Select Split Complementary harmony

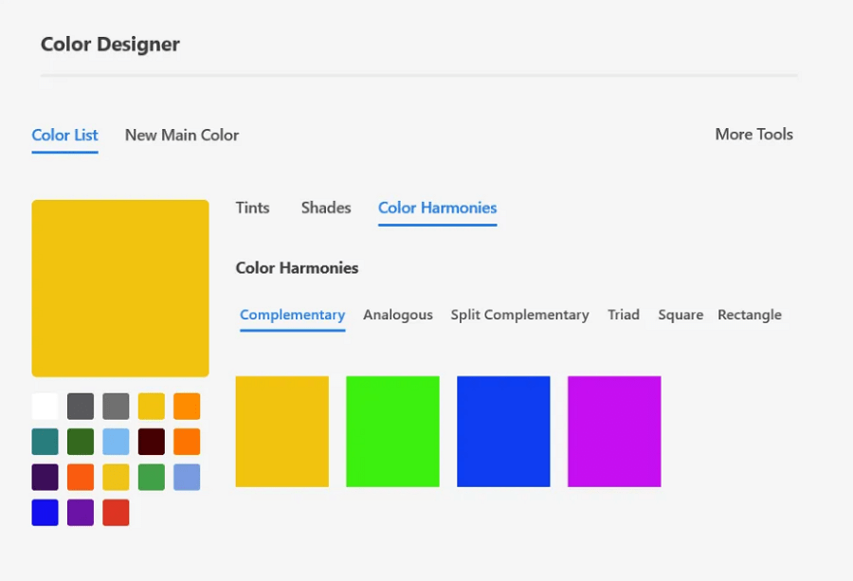click(x=519, y=315)
